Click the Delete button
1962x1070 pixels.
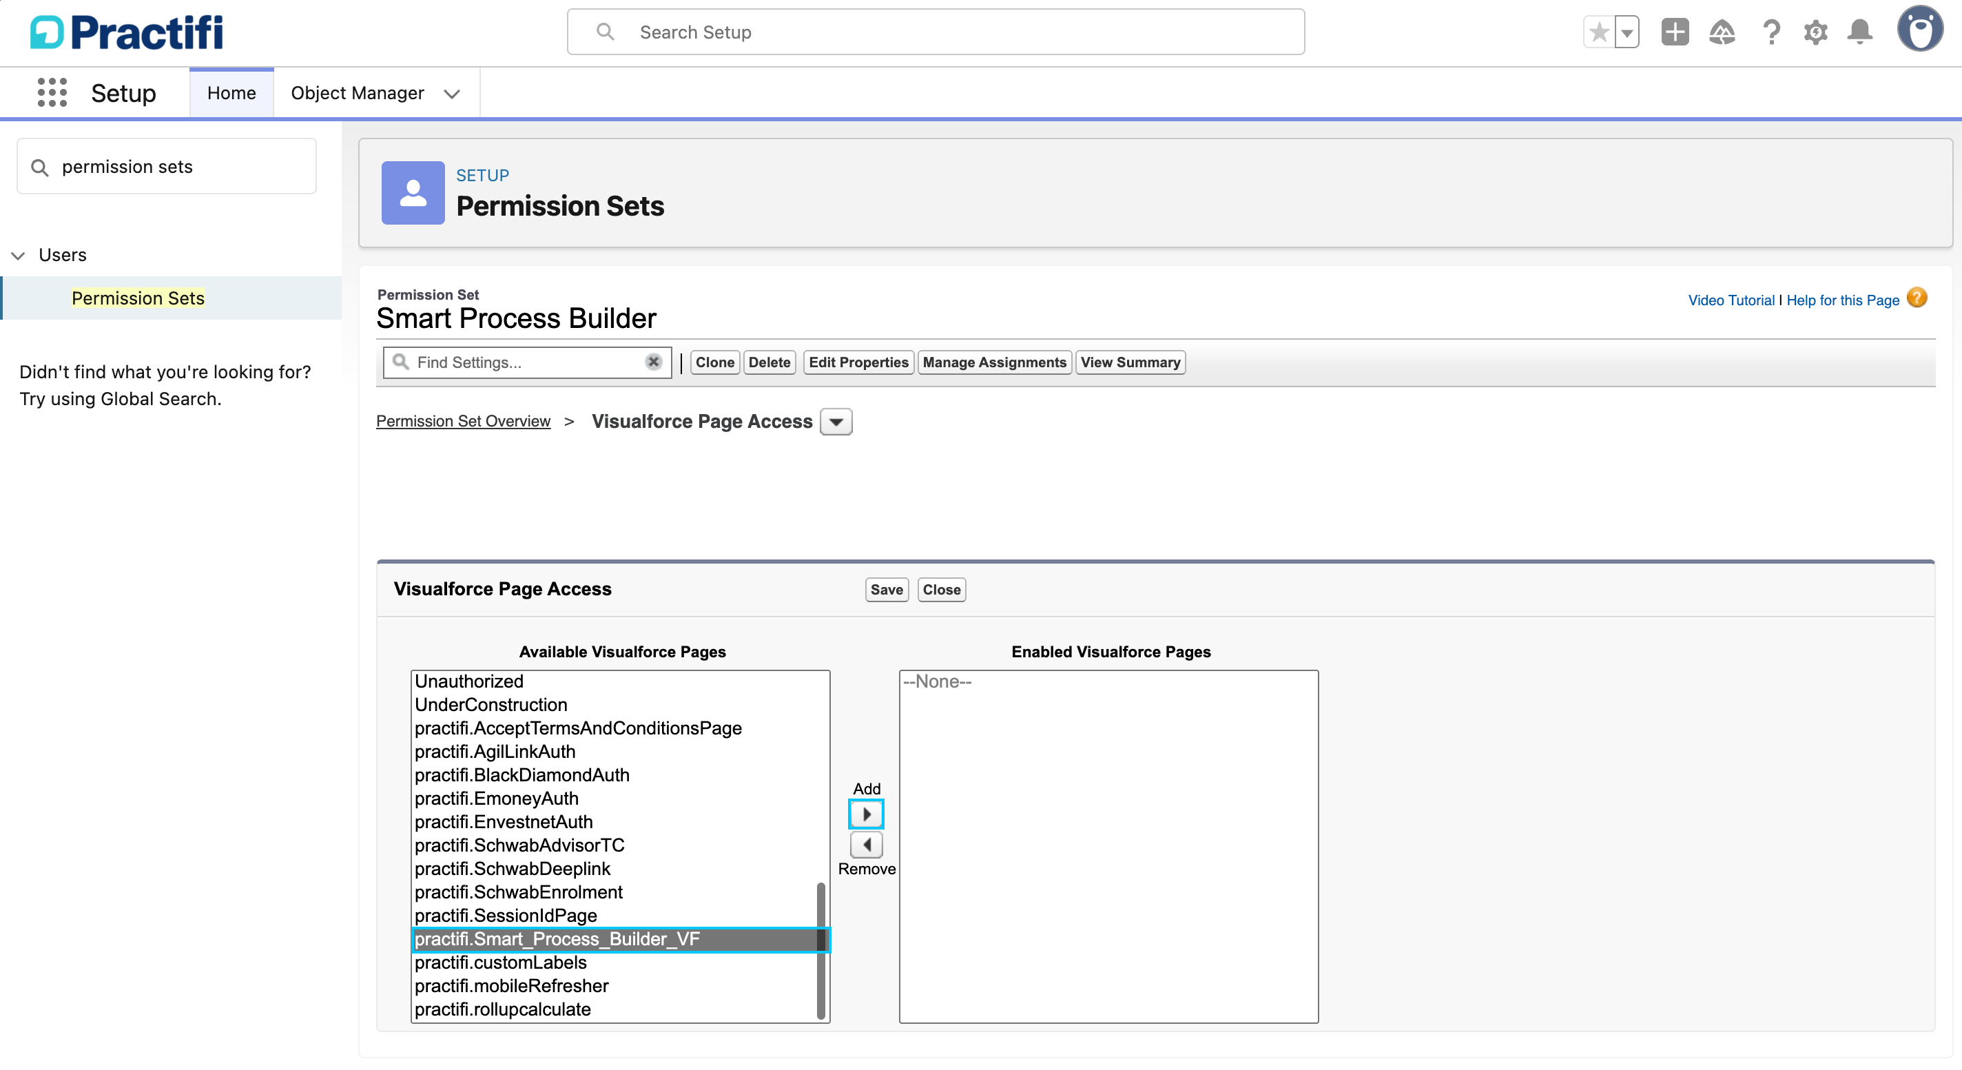point(770,362)
